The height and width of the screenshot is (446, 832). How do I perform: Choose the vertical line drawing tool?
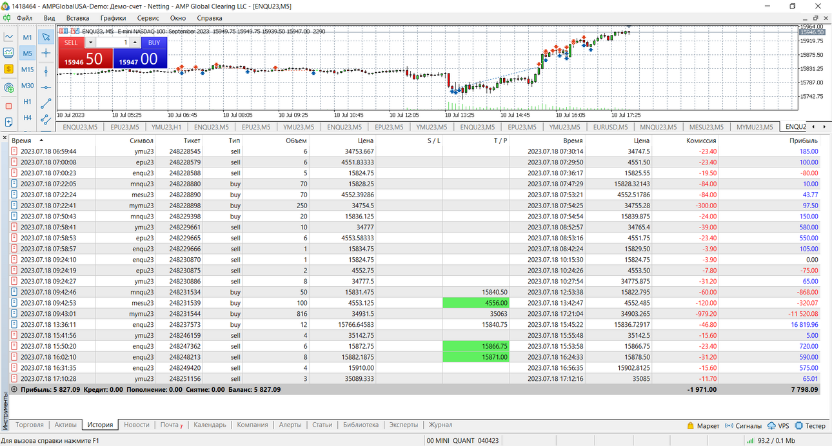coord(46,70)
